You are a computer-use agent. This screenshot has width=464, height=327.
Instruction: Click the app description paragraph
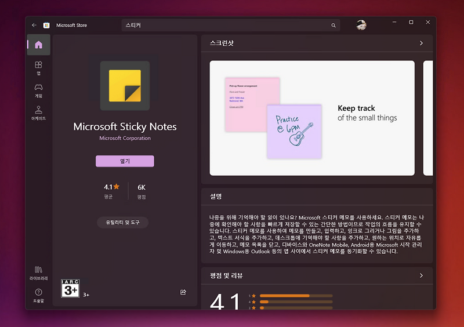pyautogui.click(x=317, y=234)
